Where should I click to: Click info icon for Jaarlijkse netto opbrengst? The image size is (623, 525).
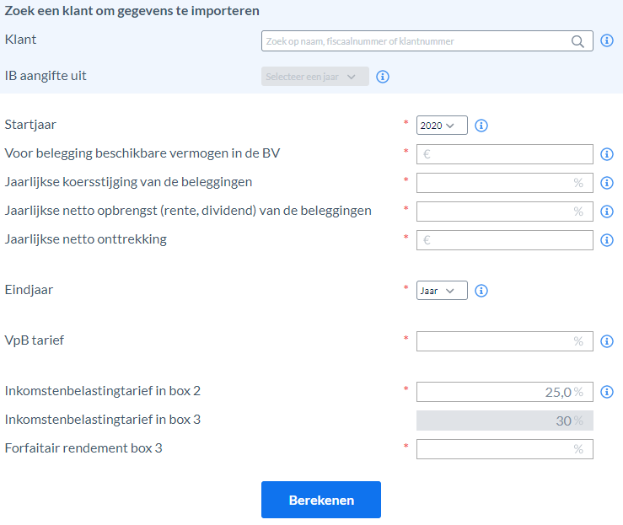tap(607, 212)
